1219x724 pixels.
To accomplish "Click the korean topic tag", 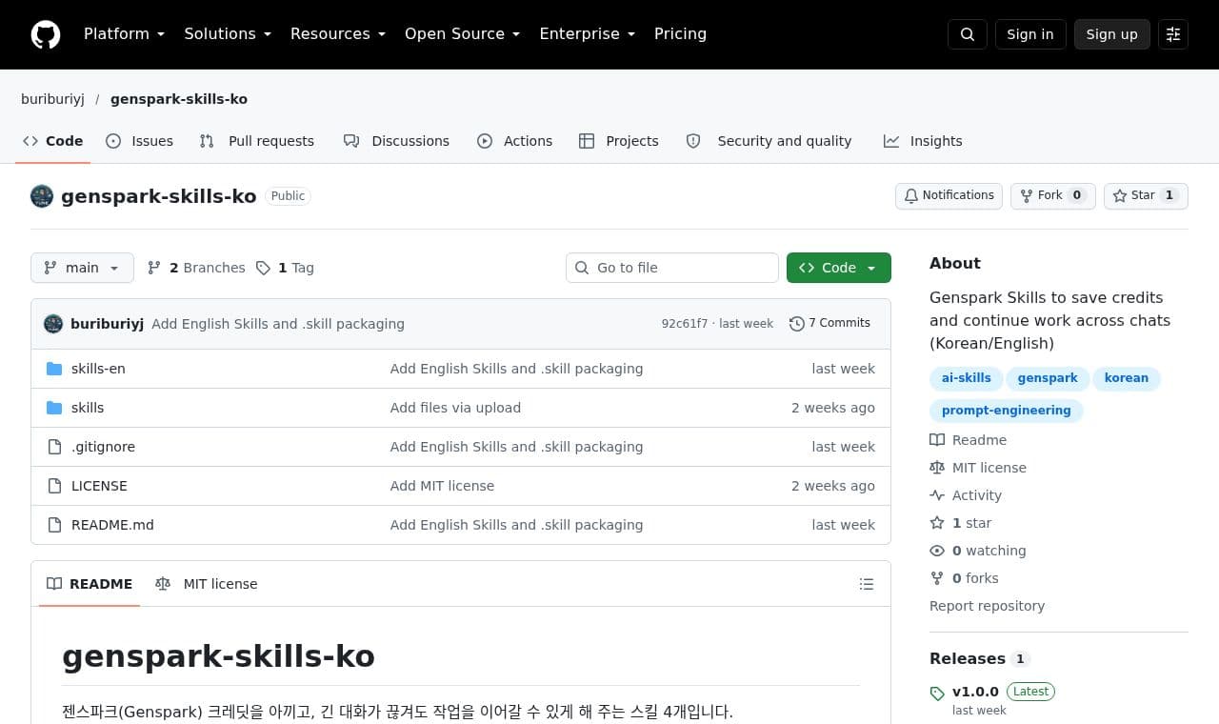I will [1127, 378].
